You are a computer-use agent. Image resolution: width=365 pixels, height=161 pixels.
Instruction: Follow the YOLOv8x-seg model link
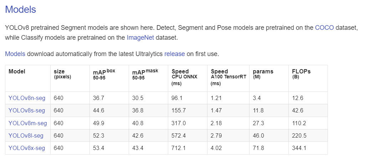(27, 148)
